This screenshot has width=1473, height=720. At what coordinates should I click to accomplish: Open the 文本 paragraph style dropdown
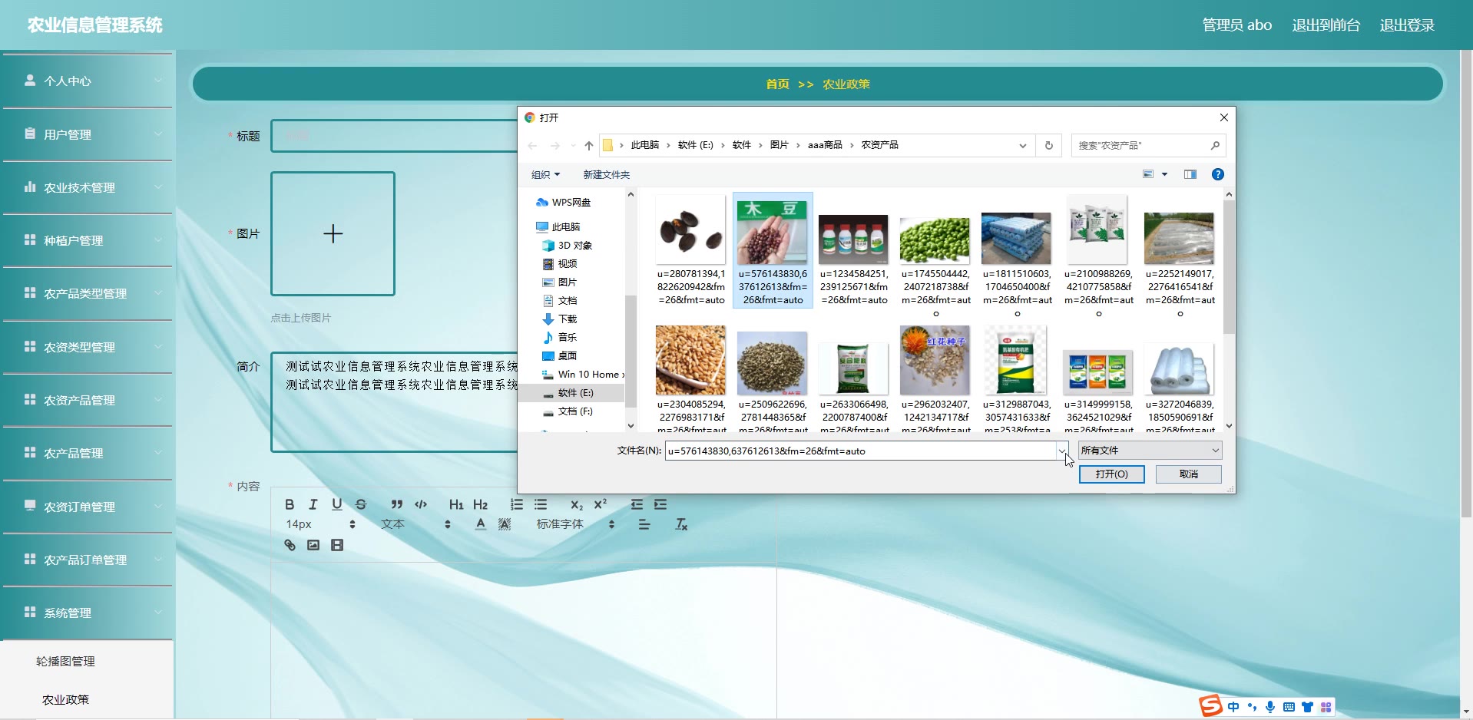[x=415, y=524]
